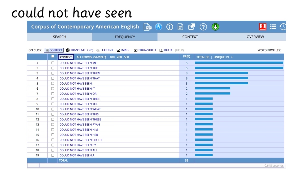Open the list menu icon
Screen dimensions: 304x175
(x=273, y=27)
